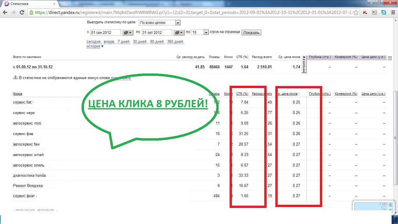Open the red Kaspersky extension icon
Image resolution: width=398 pixels, height=224 pixels.
365,13
